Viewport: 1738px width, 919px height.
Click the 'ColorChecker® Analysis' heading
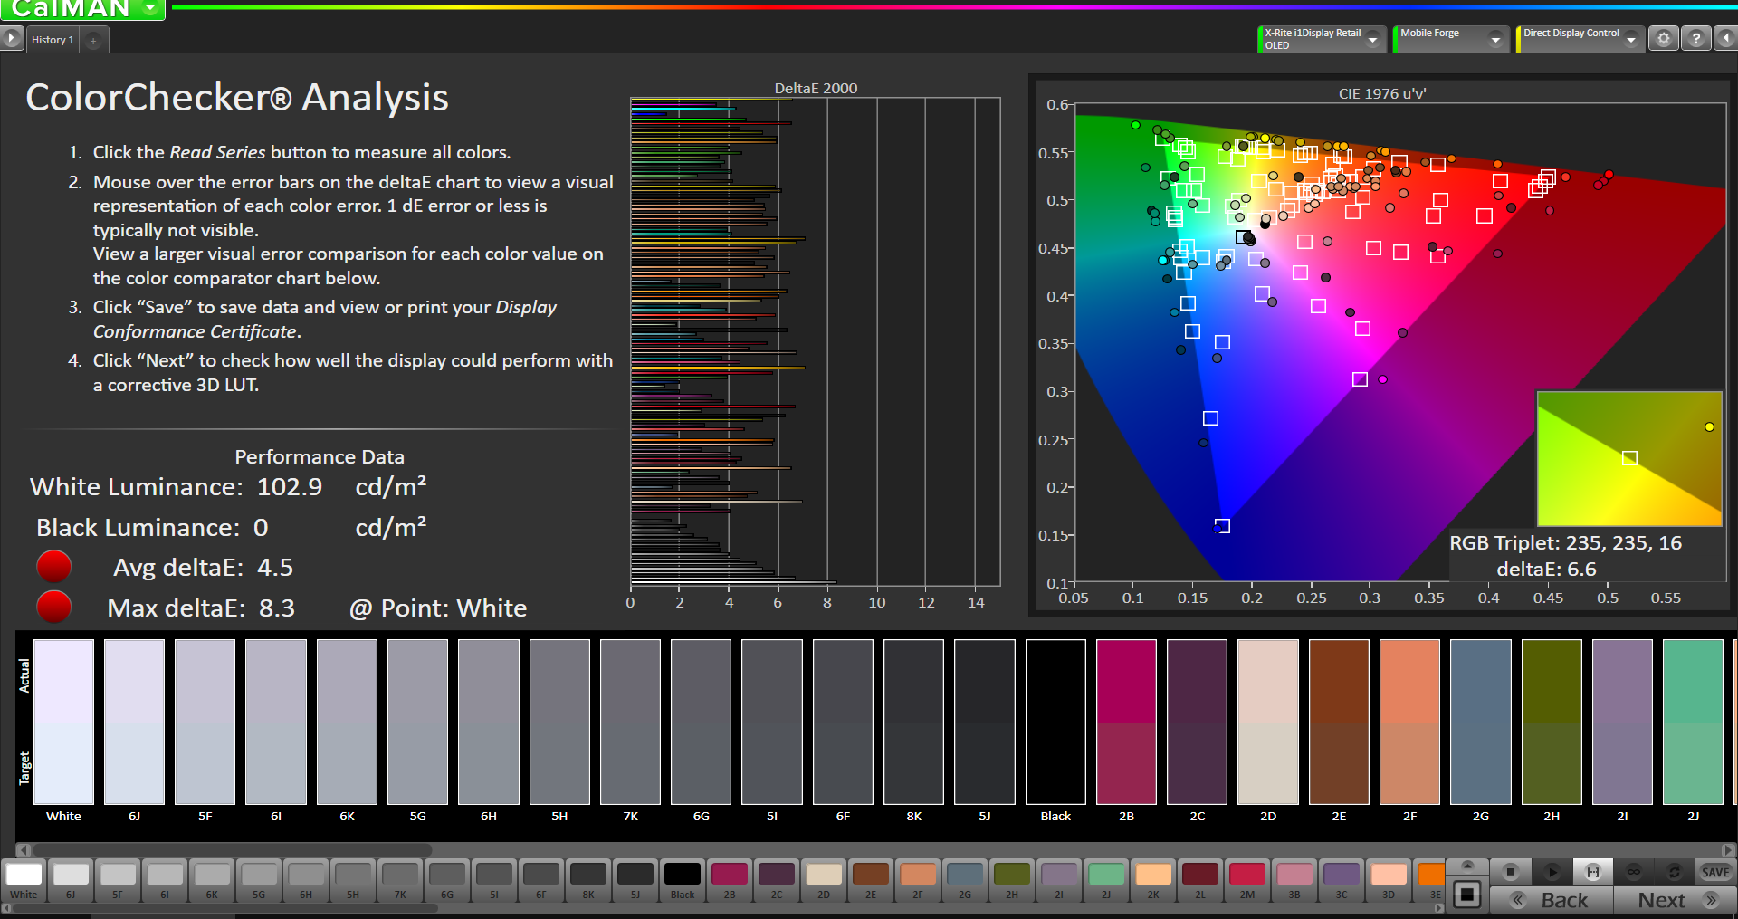coord(237,98)
